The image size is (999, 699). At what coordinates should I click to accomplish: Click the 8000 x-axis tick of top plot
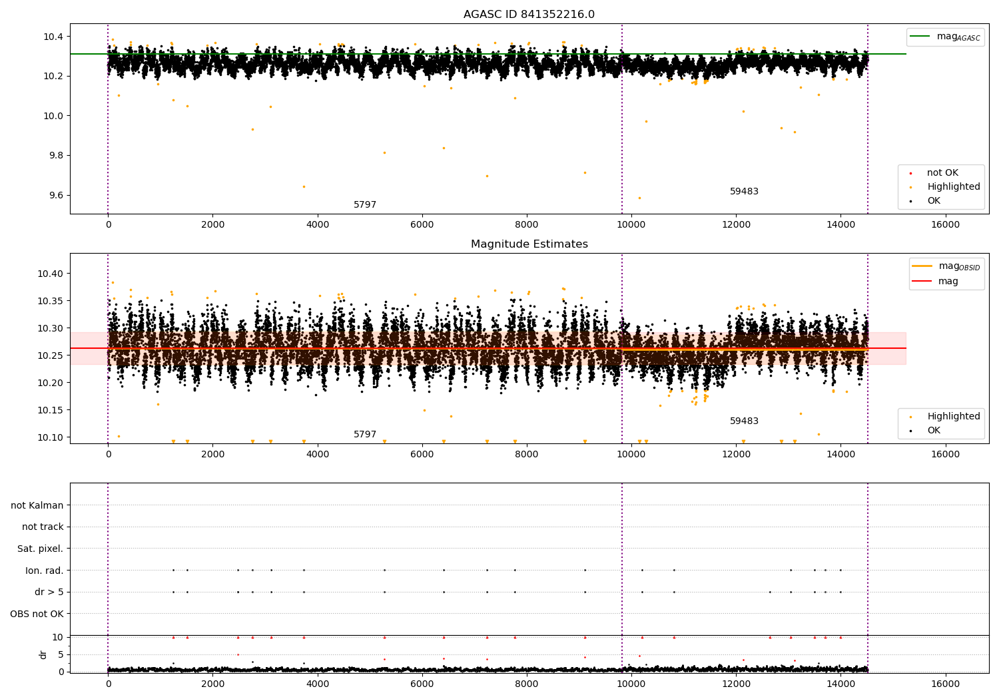point(527,224)
